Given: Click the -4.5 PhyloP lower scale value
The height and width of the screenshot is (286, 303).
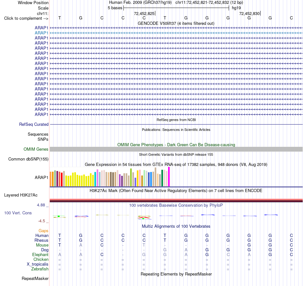Looking at the screenshot, I should 41,221.
